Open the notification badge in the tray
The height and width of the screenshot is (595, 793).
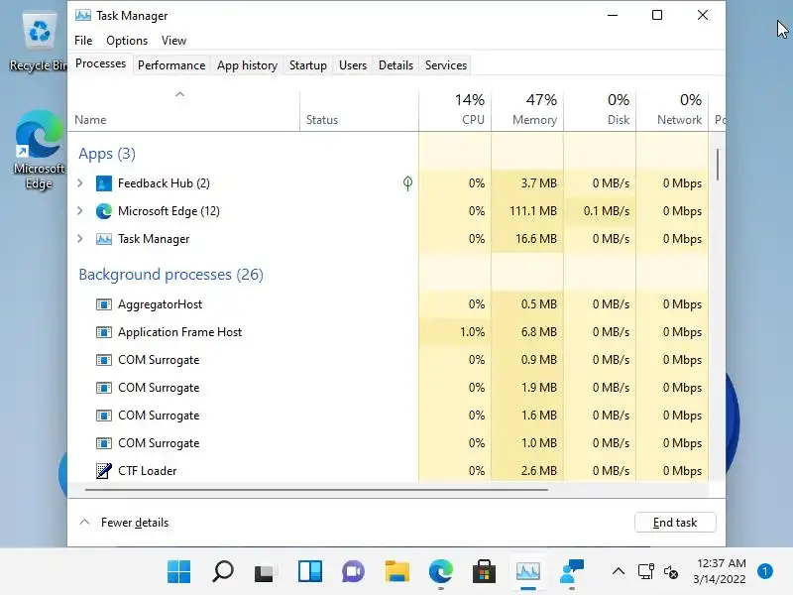tap(765, 571)
